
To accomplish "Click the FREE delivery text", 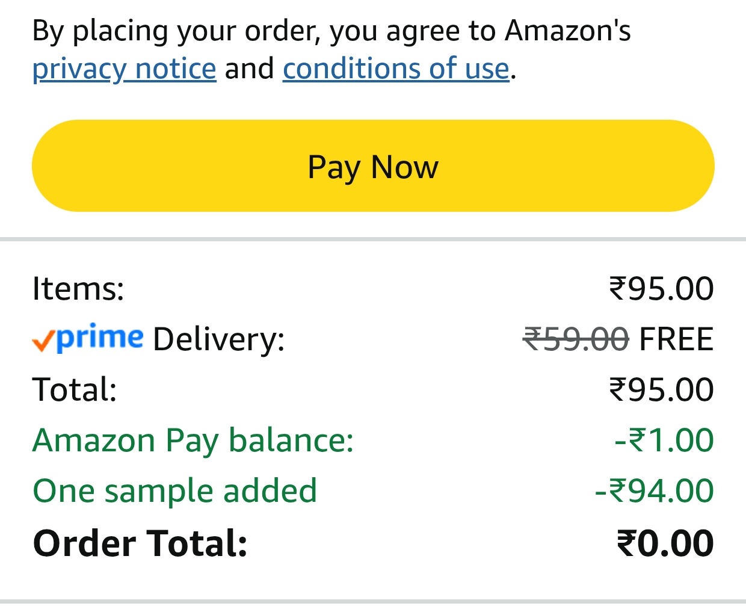I will pyautogui.click(x=676, y=339).
